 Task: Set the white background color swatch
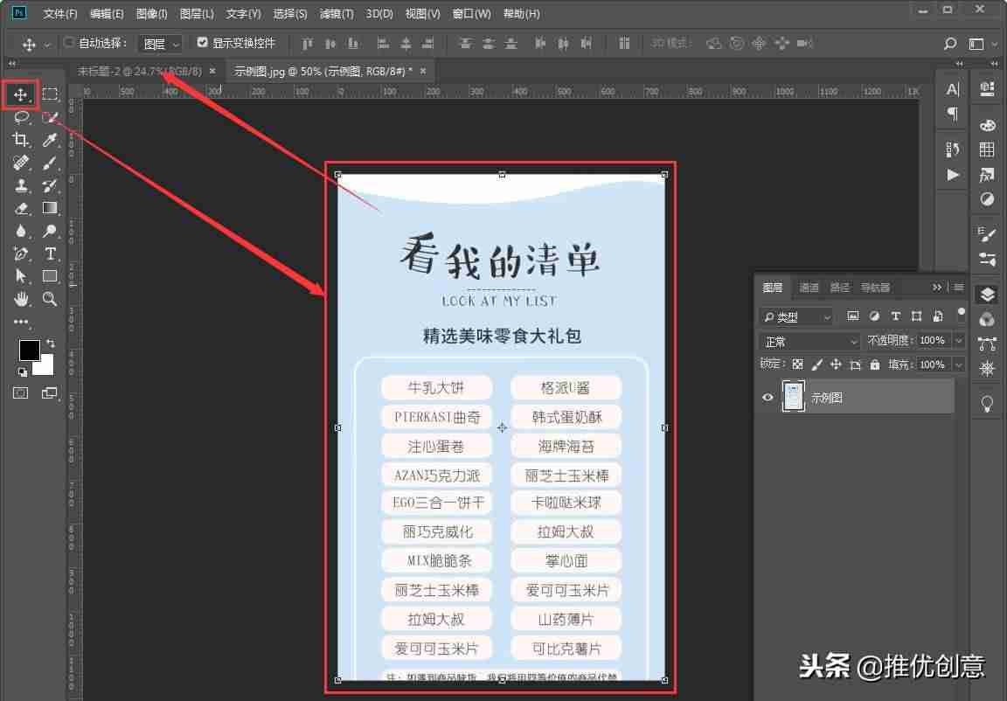click(x=45, y=366)
